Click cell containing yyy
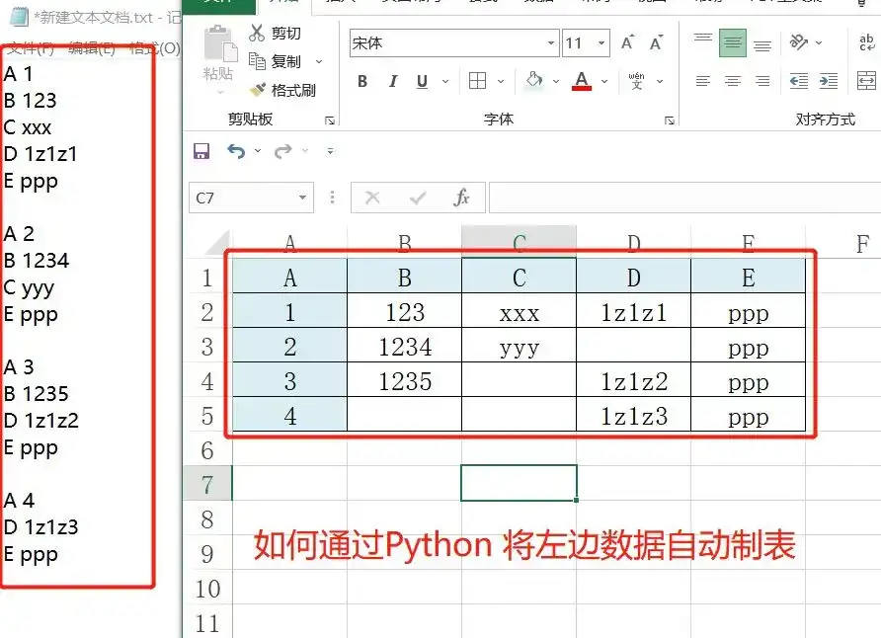The width and height of the screenshot is (881, 638). click(x=520, y=347)
